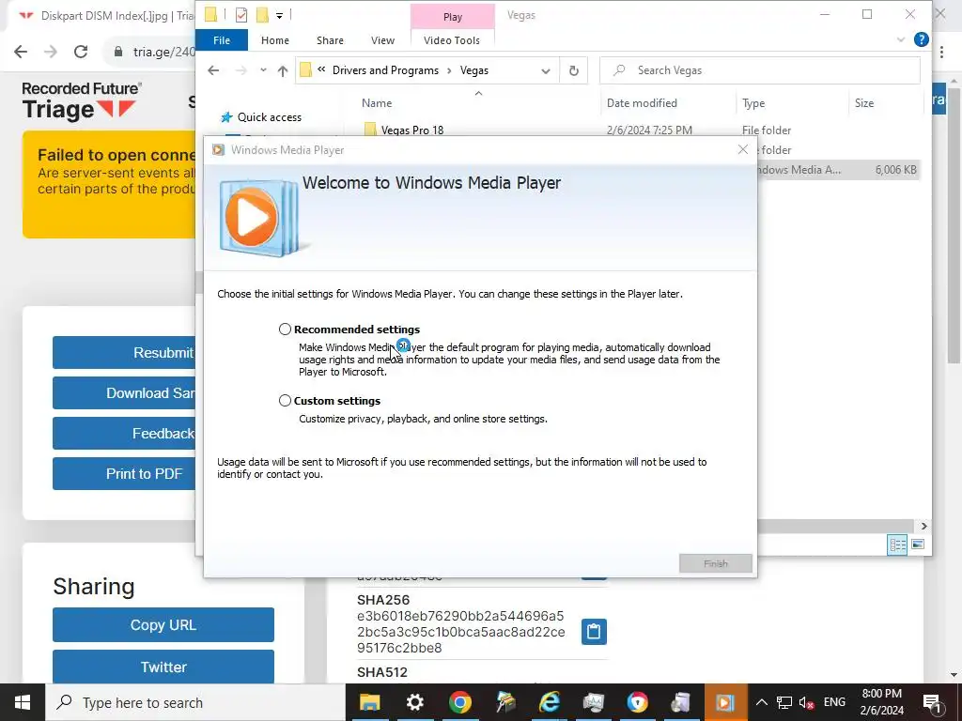Viewport: 962px width, 721px height.
Task: Click quick access toolbar properties checkmark icon
Action: click(241, 14)
